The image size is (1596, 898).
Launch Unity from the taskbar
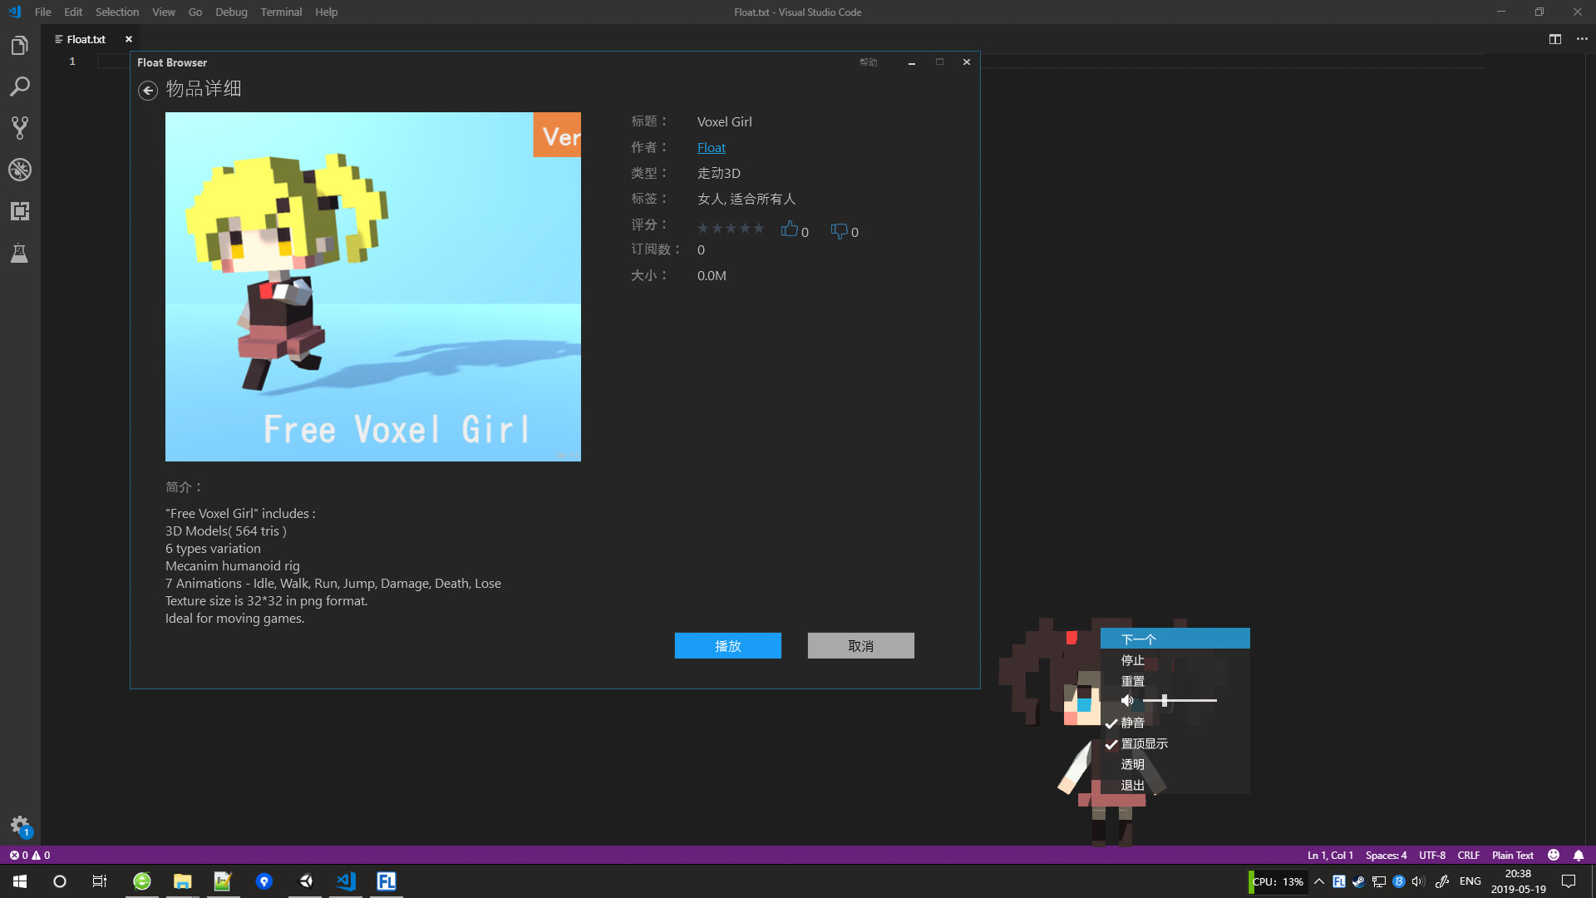pos(305,882)
